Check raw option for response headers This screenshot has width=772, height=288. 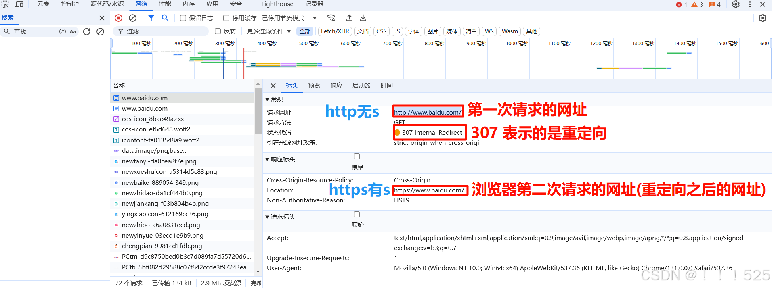click(x=357, y=157)
